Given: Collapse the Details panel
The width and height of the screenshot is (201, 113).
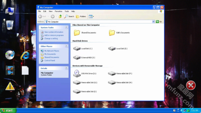Looking at the screenshot, I should (x=66, y=68).
